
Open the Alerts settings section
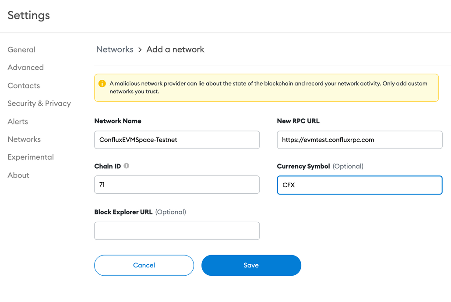(x=18, y=121)
